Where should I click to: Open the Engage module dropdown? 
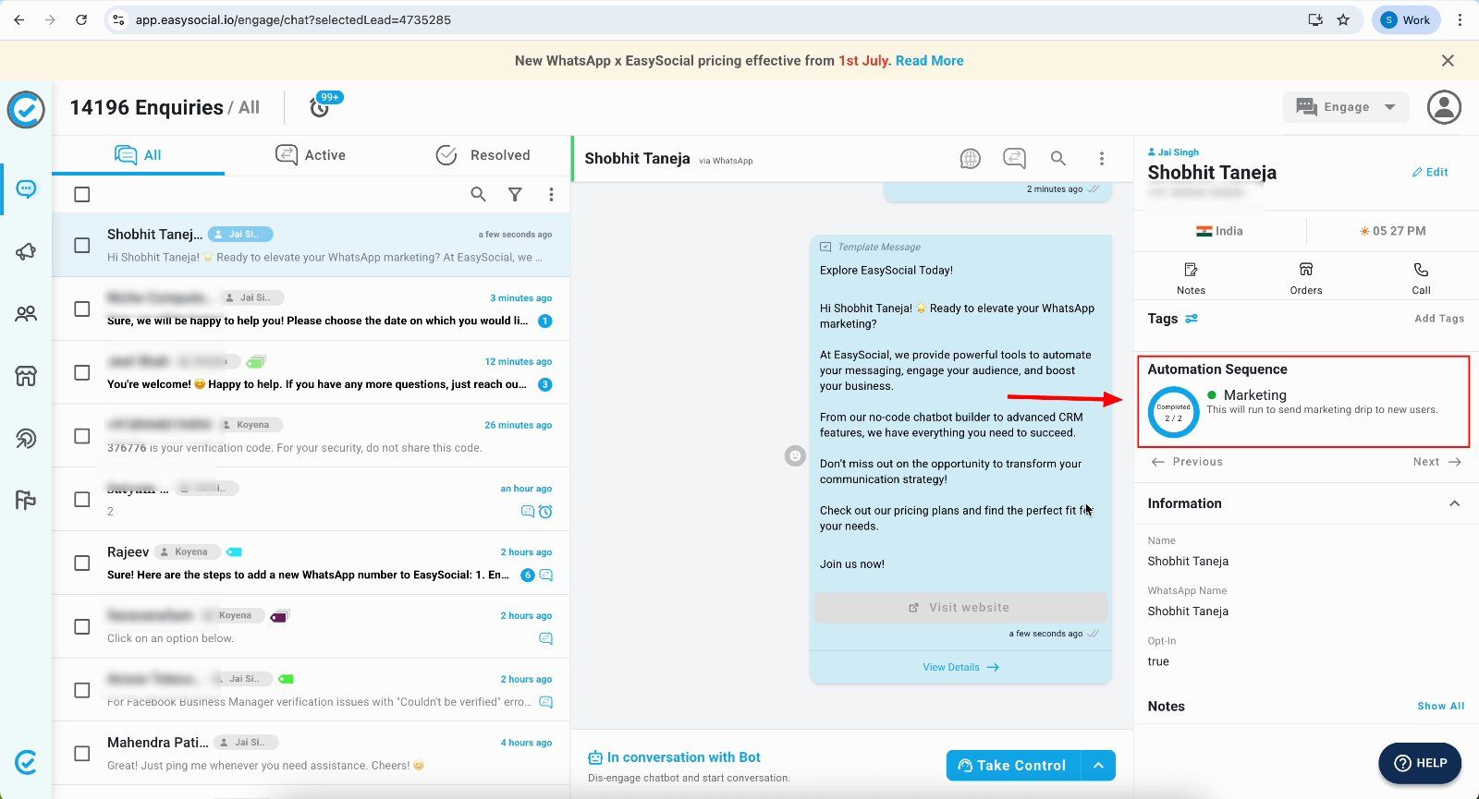click(1346, 107)
